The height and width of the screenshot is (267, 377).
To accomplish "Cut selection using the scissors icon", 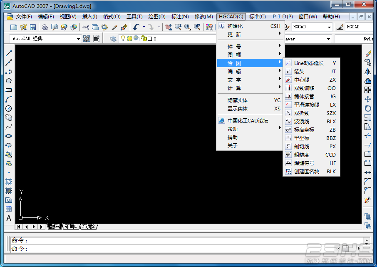I will pyautogui.click(x=86, y=27).
